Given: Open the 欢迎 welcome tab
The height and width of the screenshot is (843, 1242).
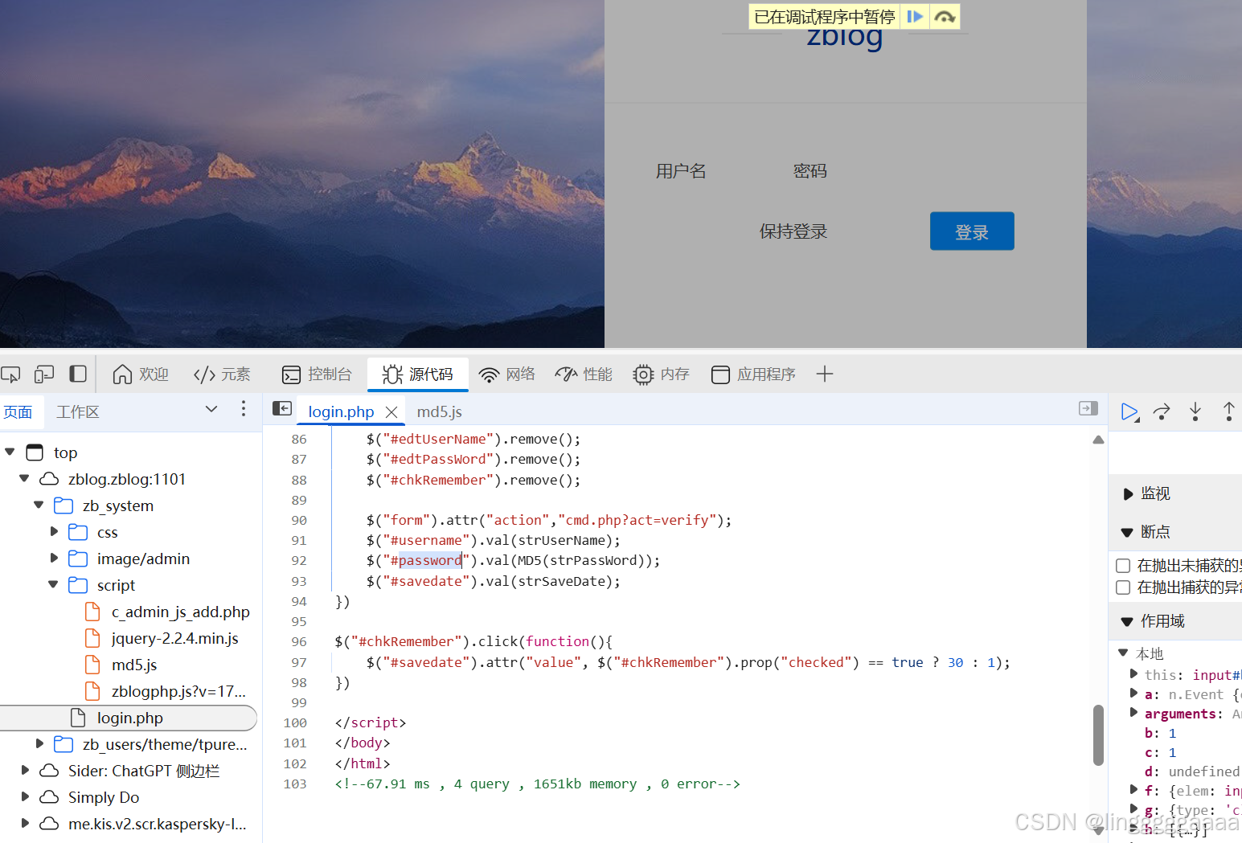Looking at the screenshot, I should [141, 374].
